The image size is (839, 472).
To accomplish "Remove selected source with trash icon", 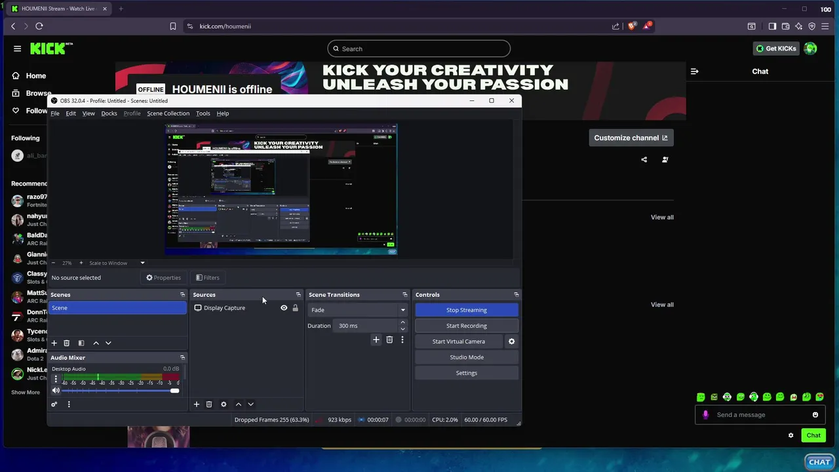I will (x=209, y=404).
